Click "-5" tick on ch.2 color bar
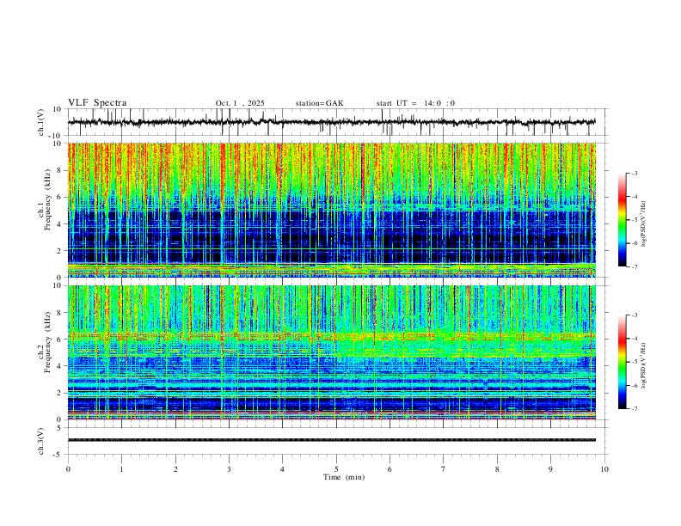 [x=634, y=362]
